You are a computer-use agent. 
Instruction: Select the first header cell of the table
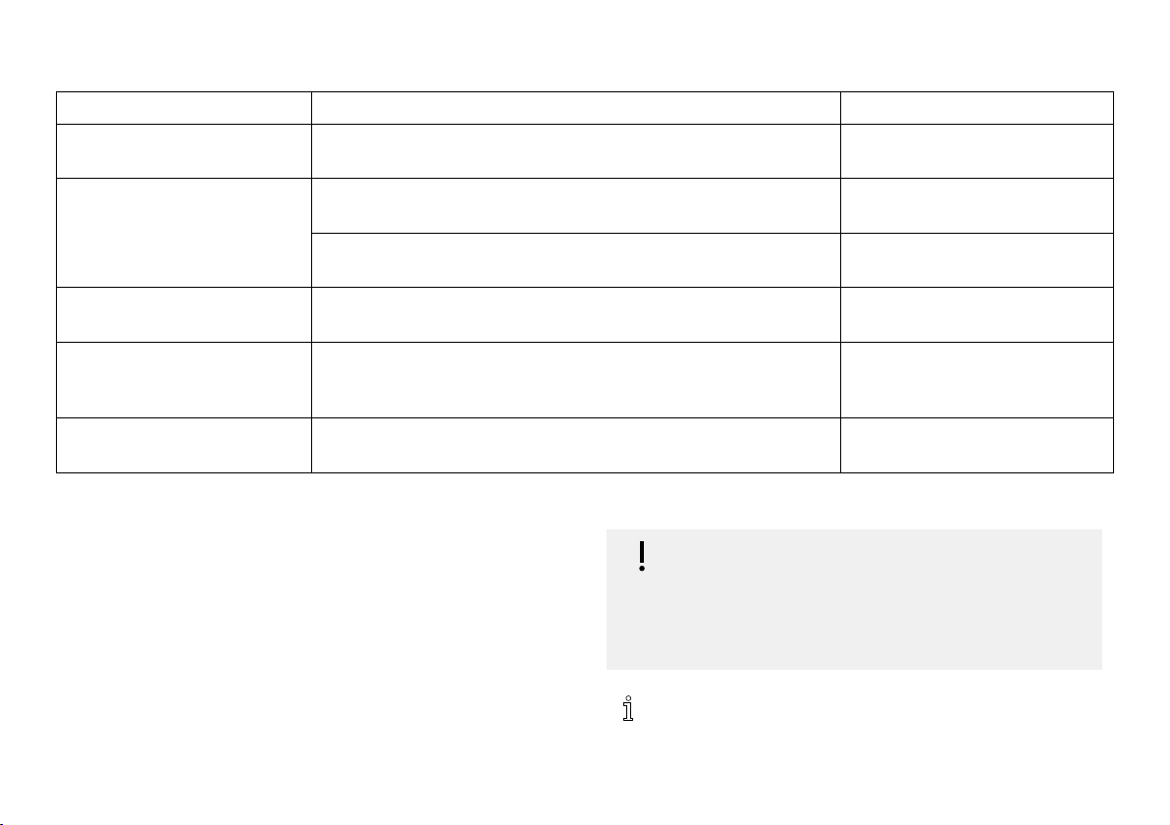point(184,108)
